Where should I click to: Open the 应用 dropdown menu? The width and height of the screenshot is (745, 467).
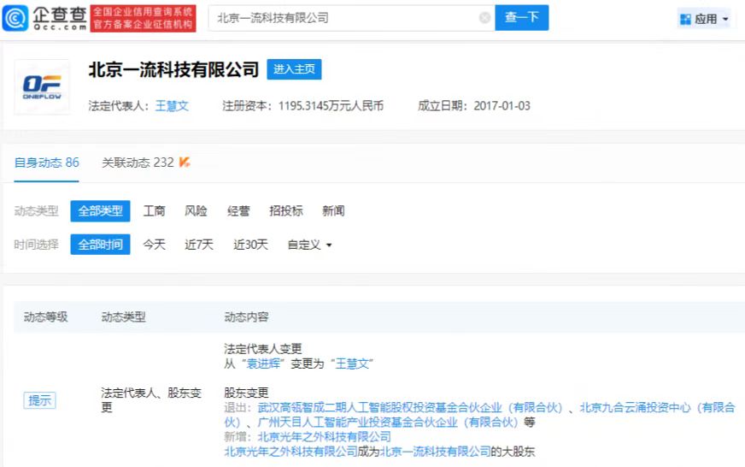tap(704, 19)
